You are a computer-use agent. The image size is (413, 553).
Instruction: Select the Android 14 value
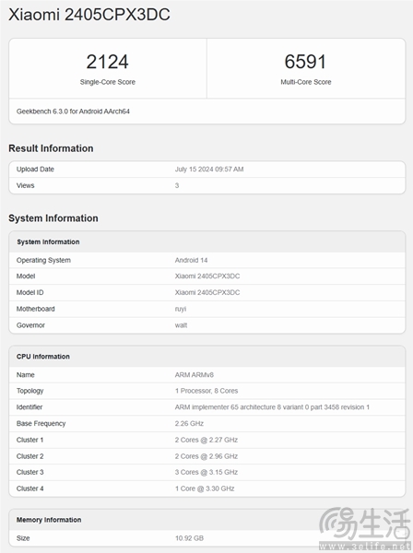click(x=191, y=260)
